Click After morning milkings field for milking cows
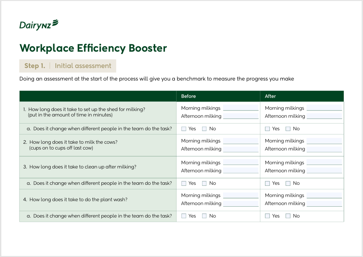363x257 pixels. (324, 141)
